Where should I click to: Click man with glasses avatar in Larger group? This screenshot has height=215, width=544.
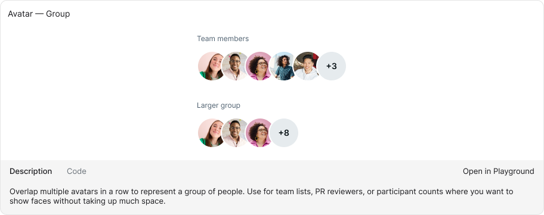[x=235, y=133]
